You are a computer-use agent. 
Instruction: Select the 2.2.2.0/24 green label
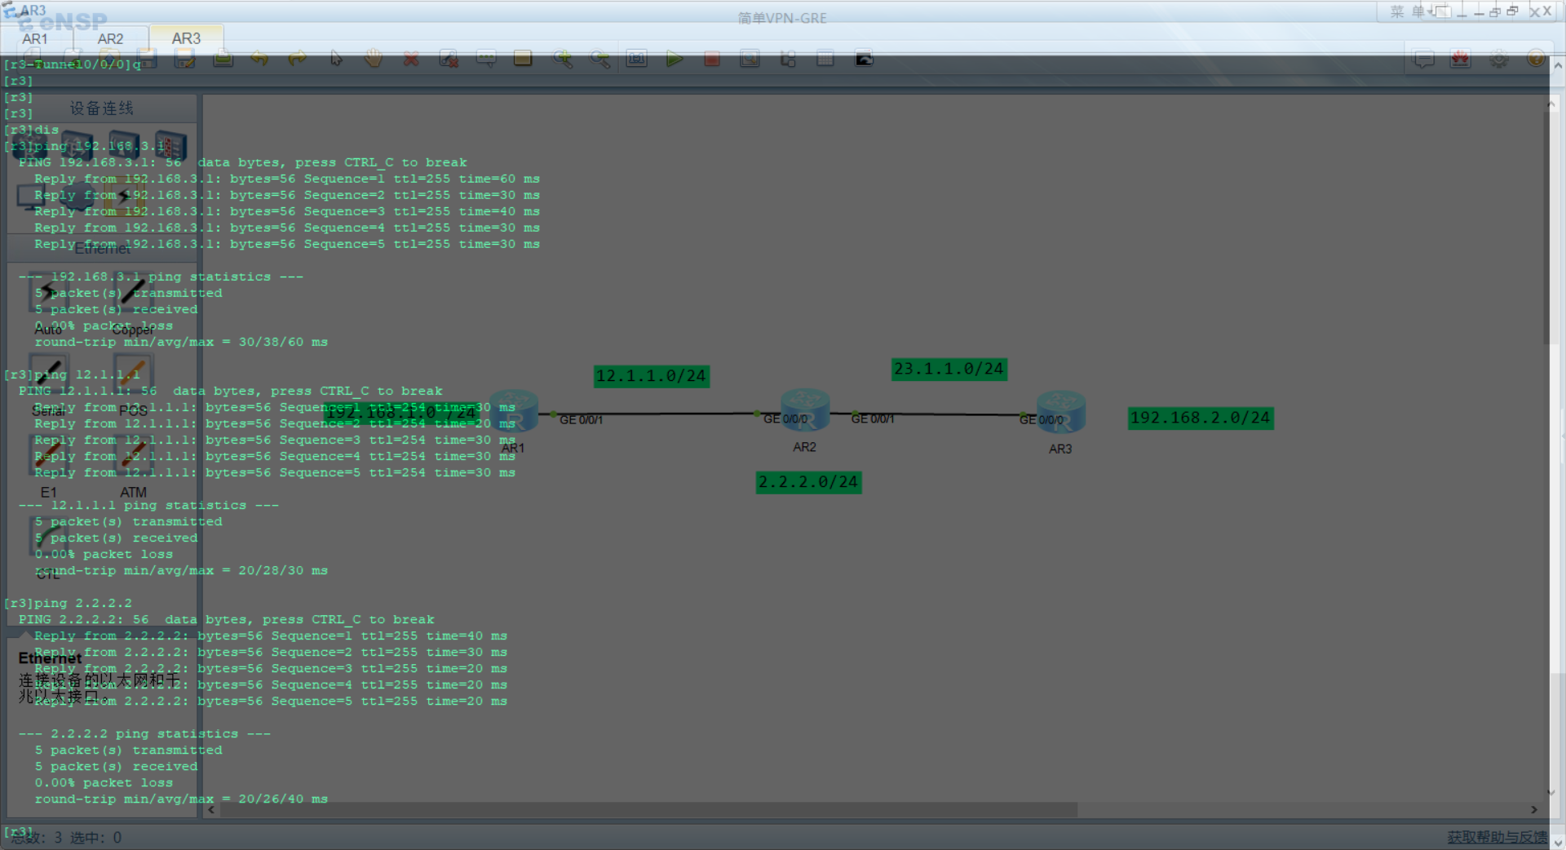click(x=808, y=482)
